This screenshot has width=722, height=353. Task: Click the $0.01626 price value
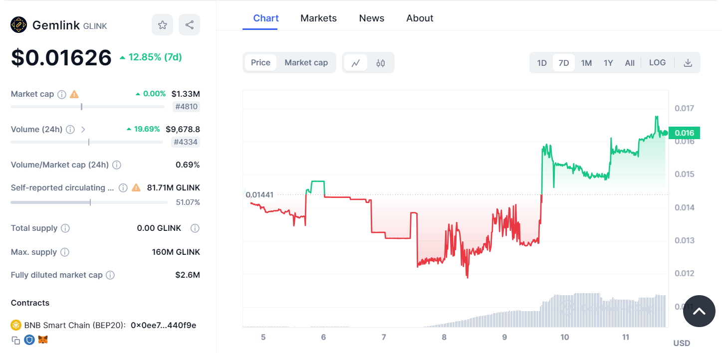(x=61, y=57)
